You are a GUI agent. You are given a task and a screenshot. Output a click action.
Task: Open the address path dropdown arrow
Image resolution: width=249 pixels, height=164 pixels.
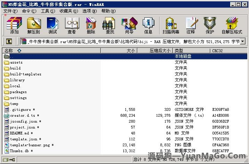tap(243, 42)
